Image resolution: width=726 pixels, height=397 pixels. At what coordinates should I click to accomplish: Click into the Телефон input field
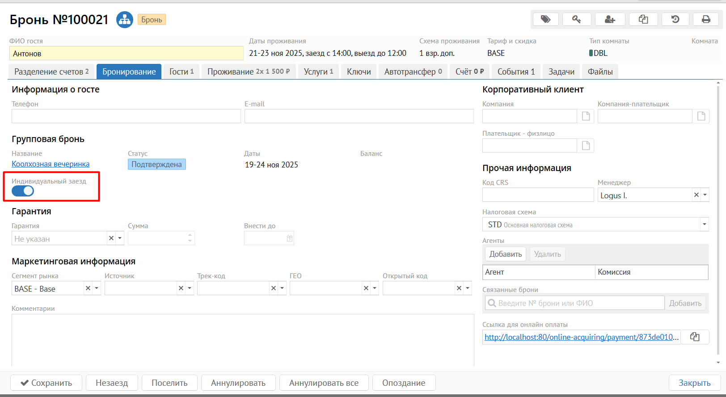126,116
